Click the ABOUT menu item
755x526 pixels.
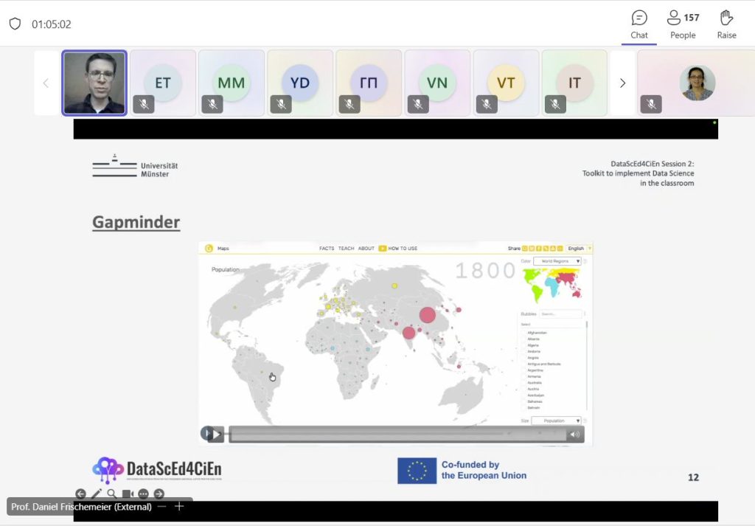(366, 249)
